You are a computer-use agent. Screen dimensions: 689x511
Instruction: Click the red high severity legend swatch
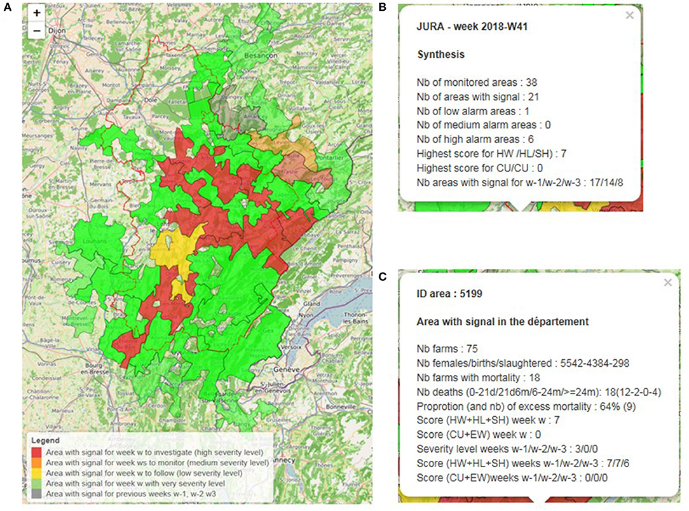point(36,452)
